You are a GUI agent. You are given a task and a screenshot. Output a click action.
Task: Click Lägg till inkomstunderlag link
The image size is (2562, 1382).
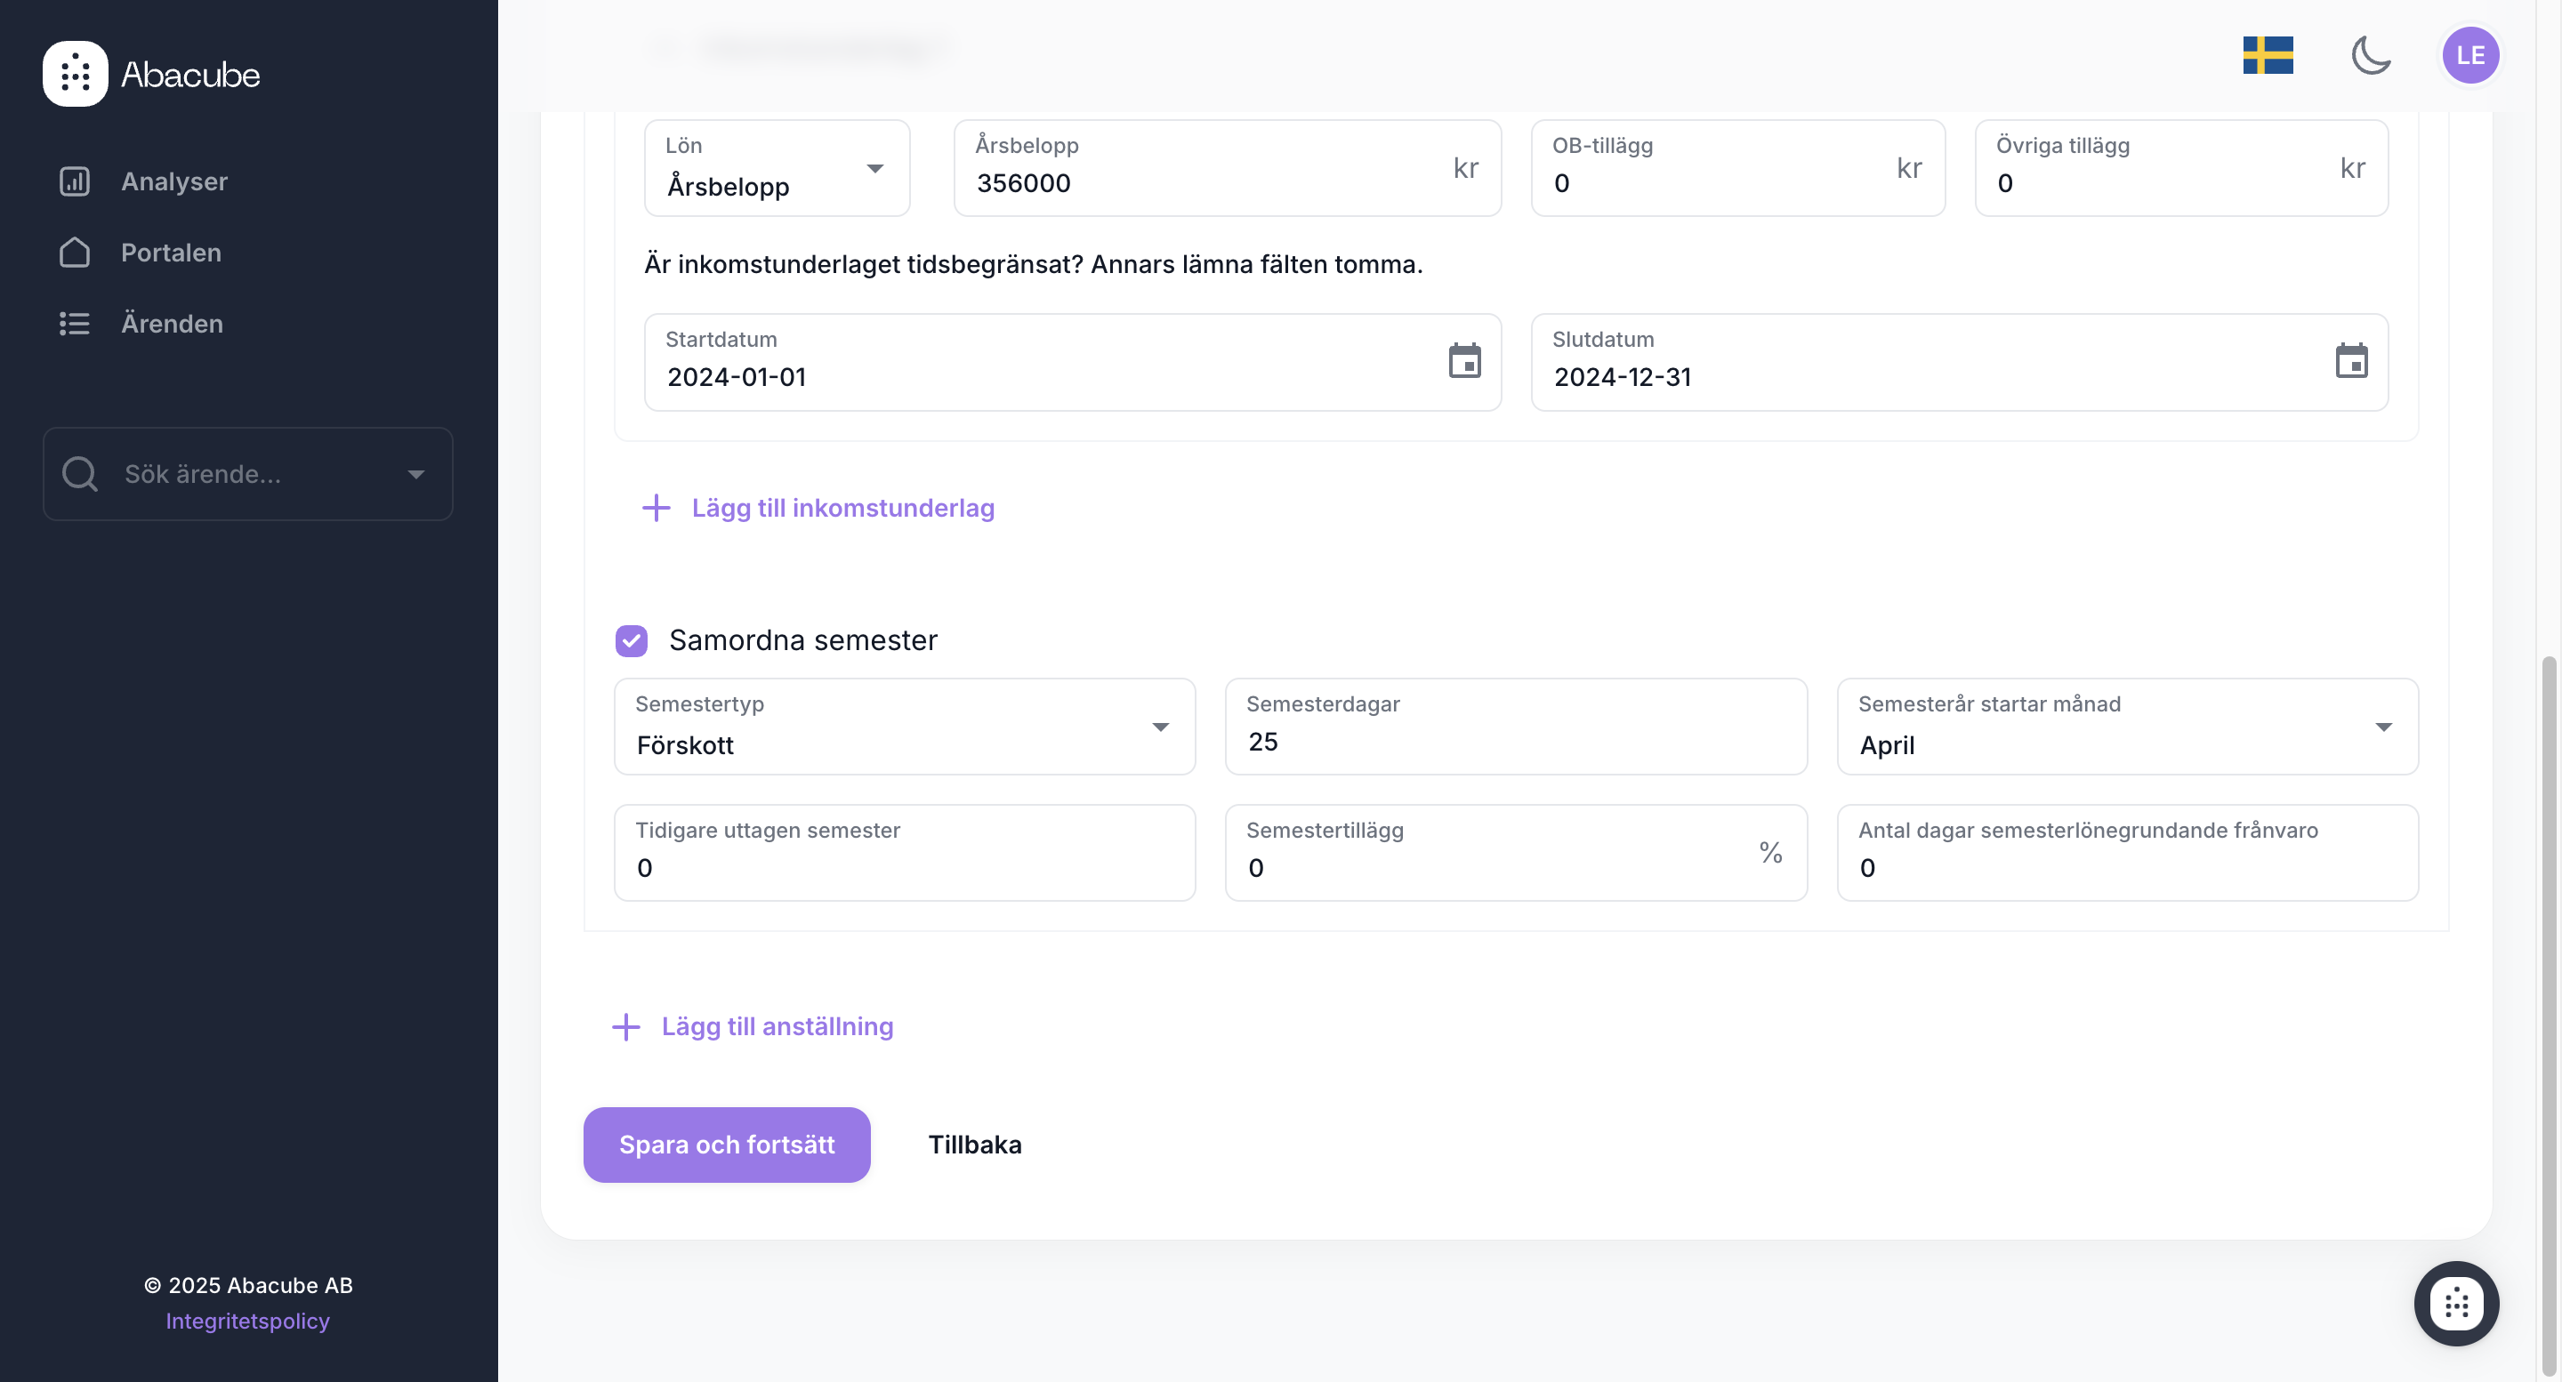click(x=842, y=508)
